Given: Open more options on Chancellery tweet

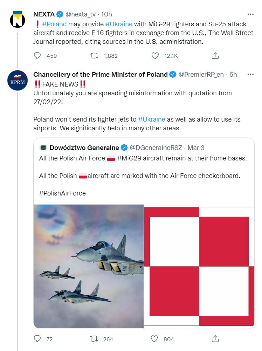Looking at the screenshot, I should 250,74.
